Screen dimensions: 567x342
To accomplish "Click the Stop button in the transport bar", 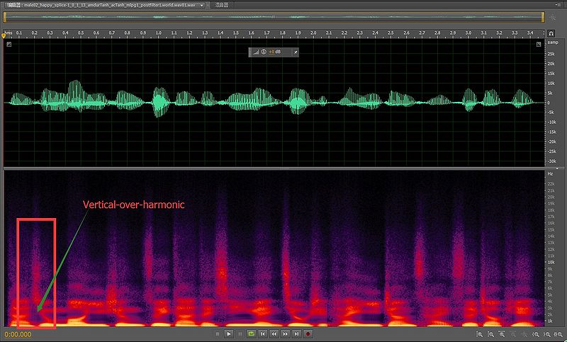I will click(x=218, y=334).
